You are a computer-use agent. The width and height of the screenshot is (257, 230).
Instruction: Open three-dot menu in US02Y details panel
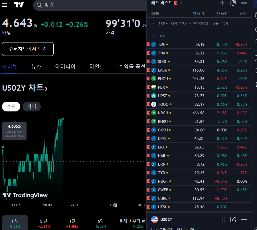[x=244, y=219]
